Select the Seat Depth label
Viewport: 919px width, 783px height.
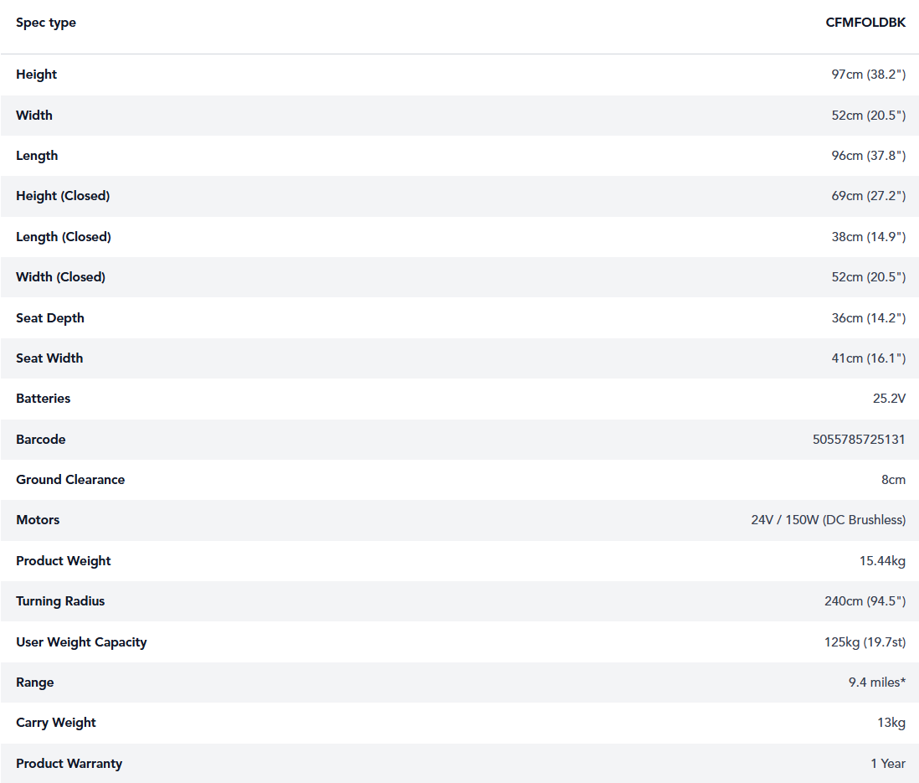click(x=50, y=318)
